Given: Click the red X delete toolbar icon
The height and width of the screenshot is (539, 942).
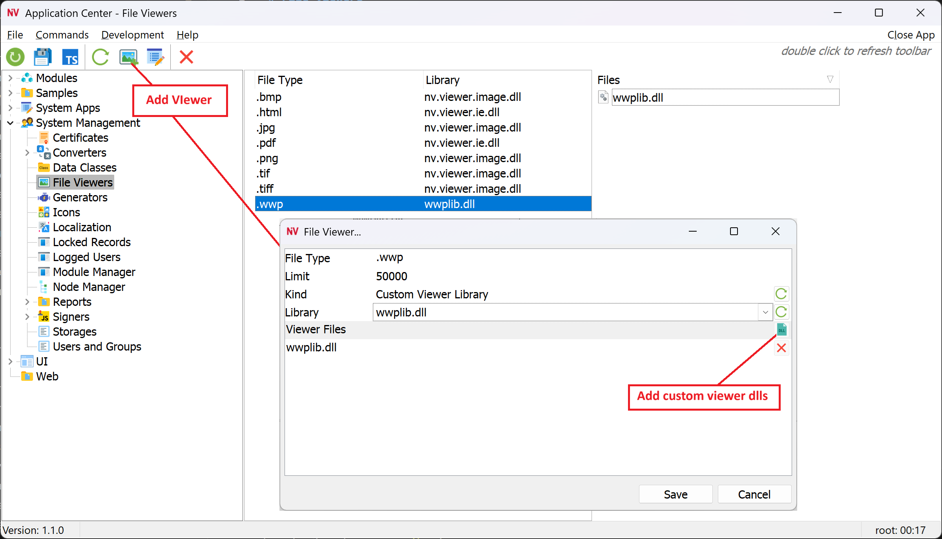Looking at the screenshot, I should click(x=186, y=57).
